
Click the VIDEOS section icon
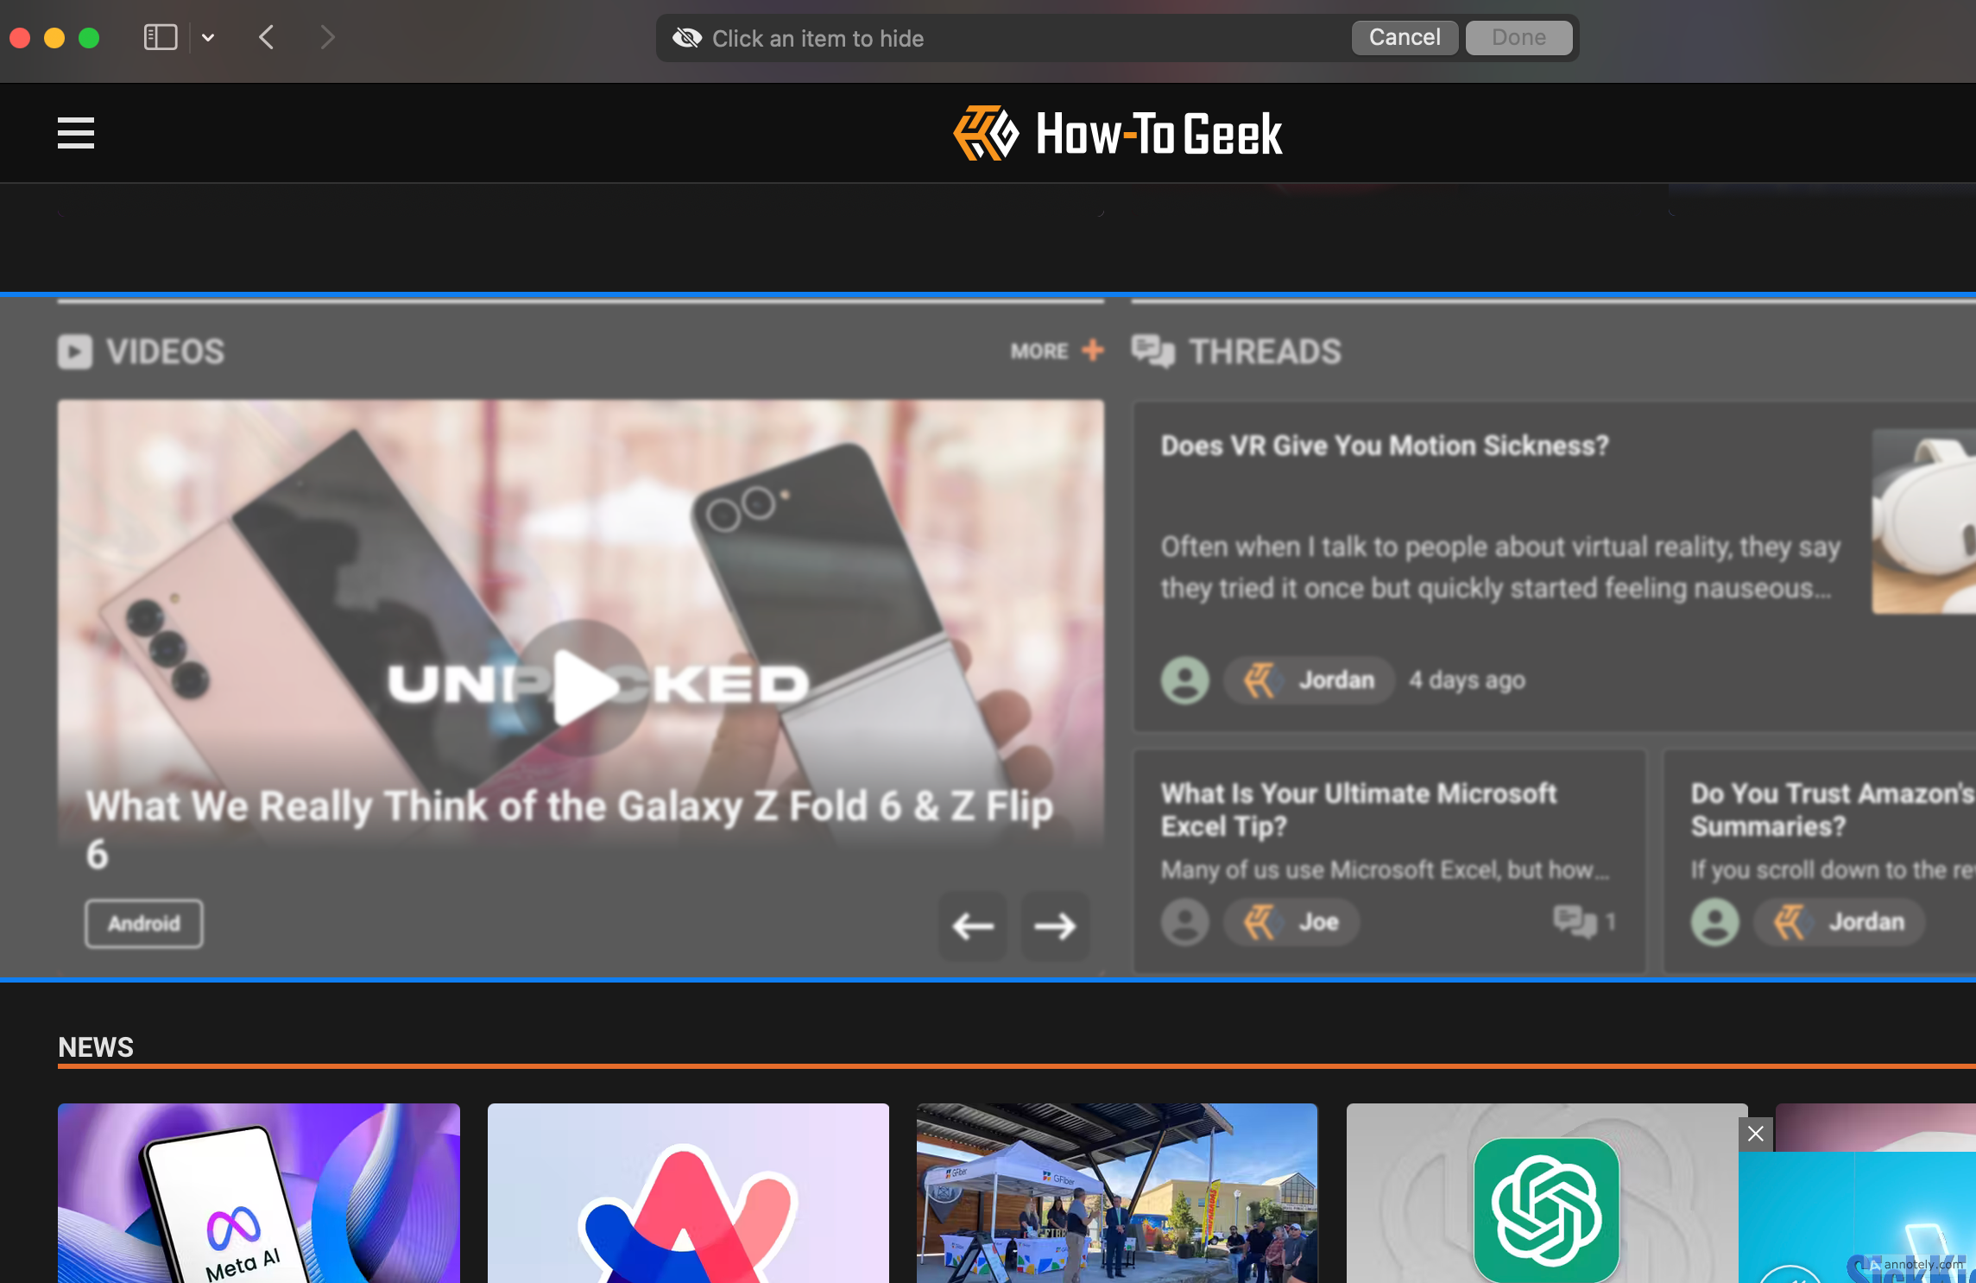pyautogui.click(x=73, y=350)
